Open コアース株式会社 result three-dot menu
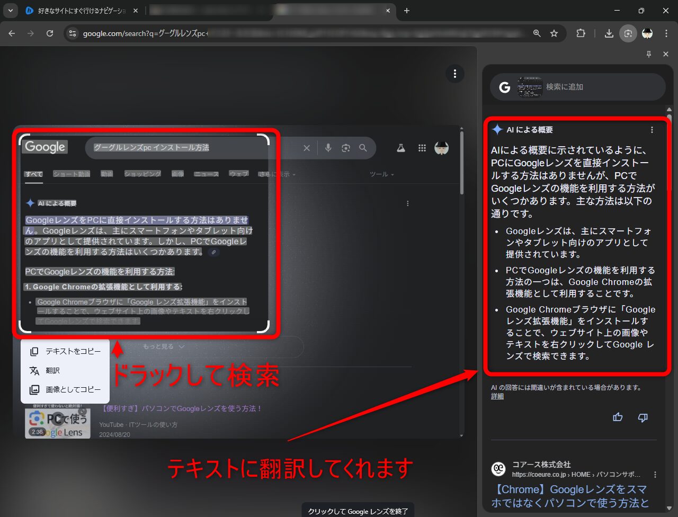 pos(655,475)
